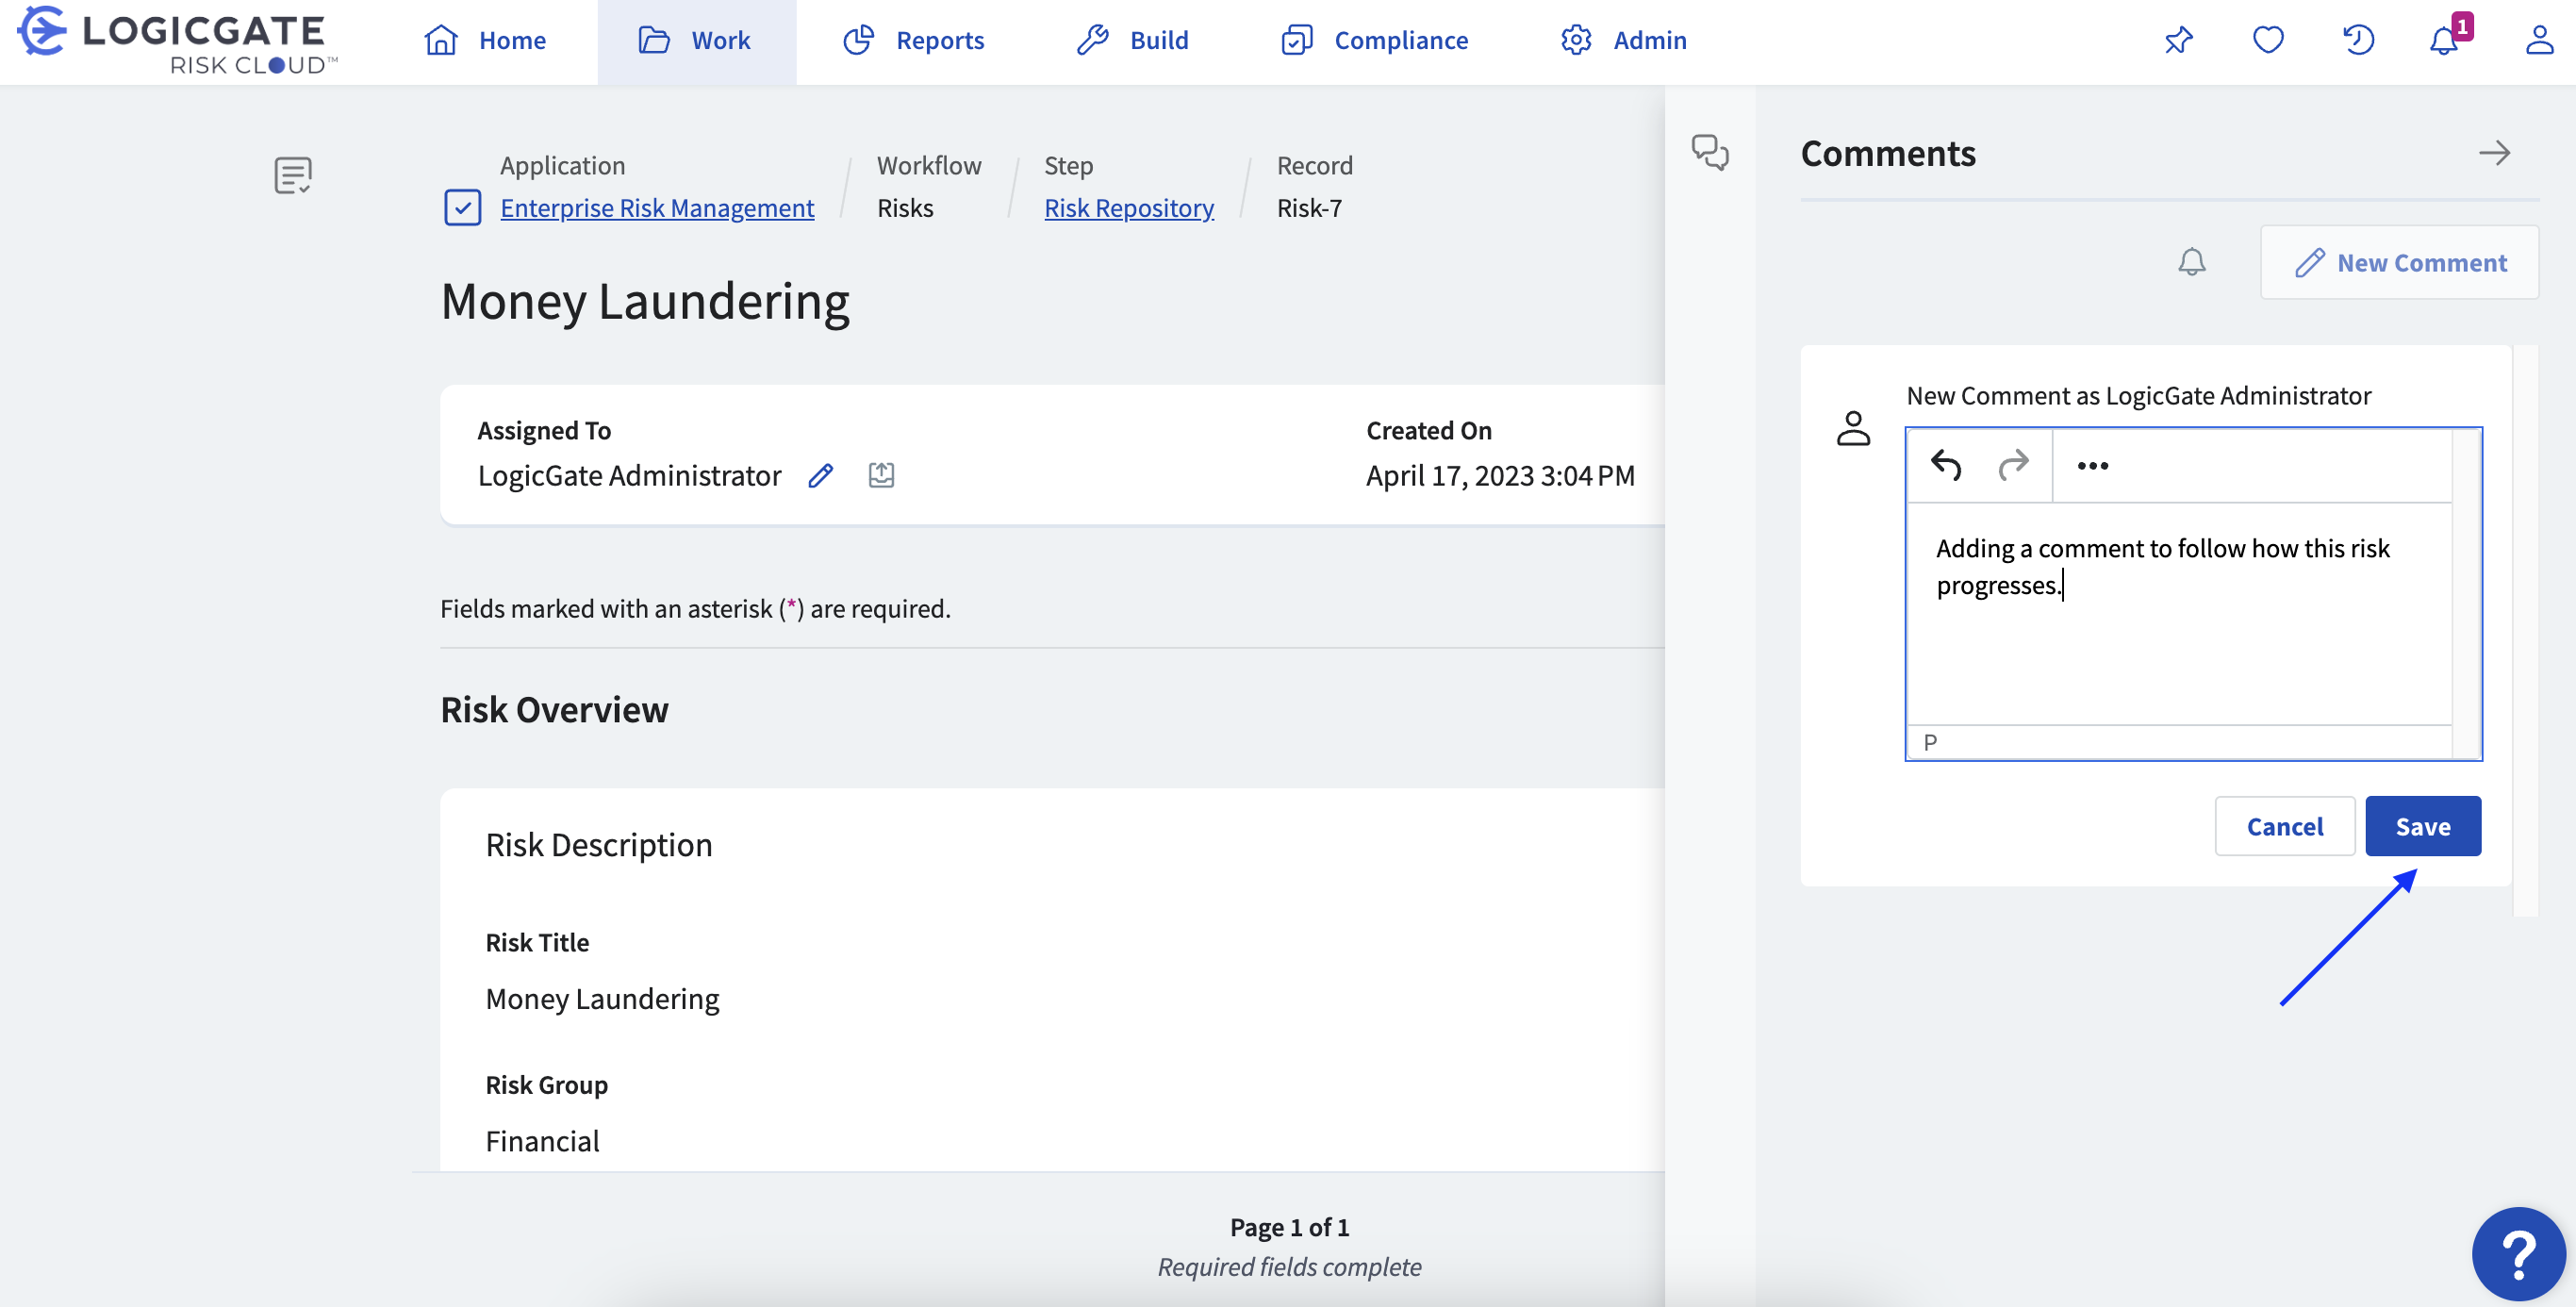Click the New Comment button
Screen dimensions: 2576x1307
pyautogui.click(x=2400, y=262)
